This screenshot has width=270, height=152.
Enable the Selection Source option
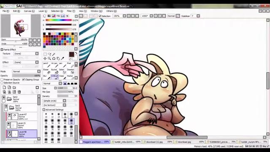[x=2, y=83]
